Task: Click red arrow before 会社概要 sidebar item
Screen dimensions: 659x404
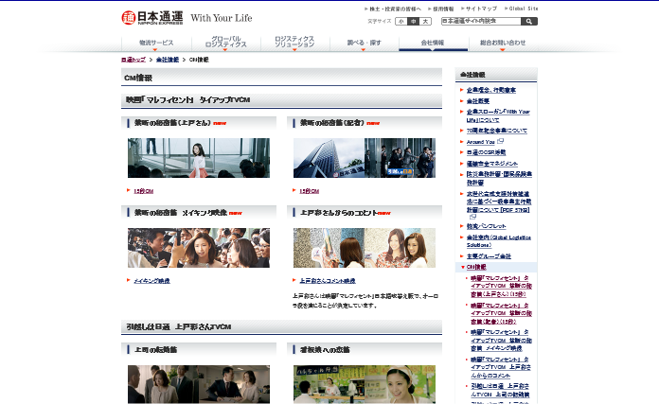Action: (x=462, y=101)
